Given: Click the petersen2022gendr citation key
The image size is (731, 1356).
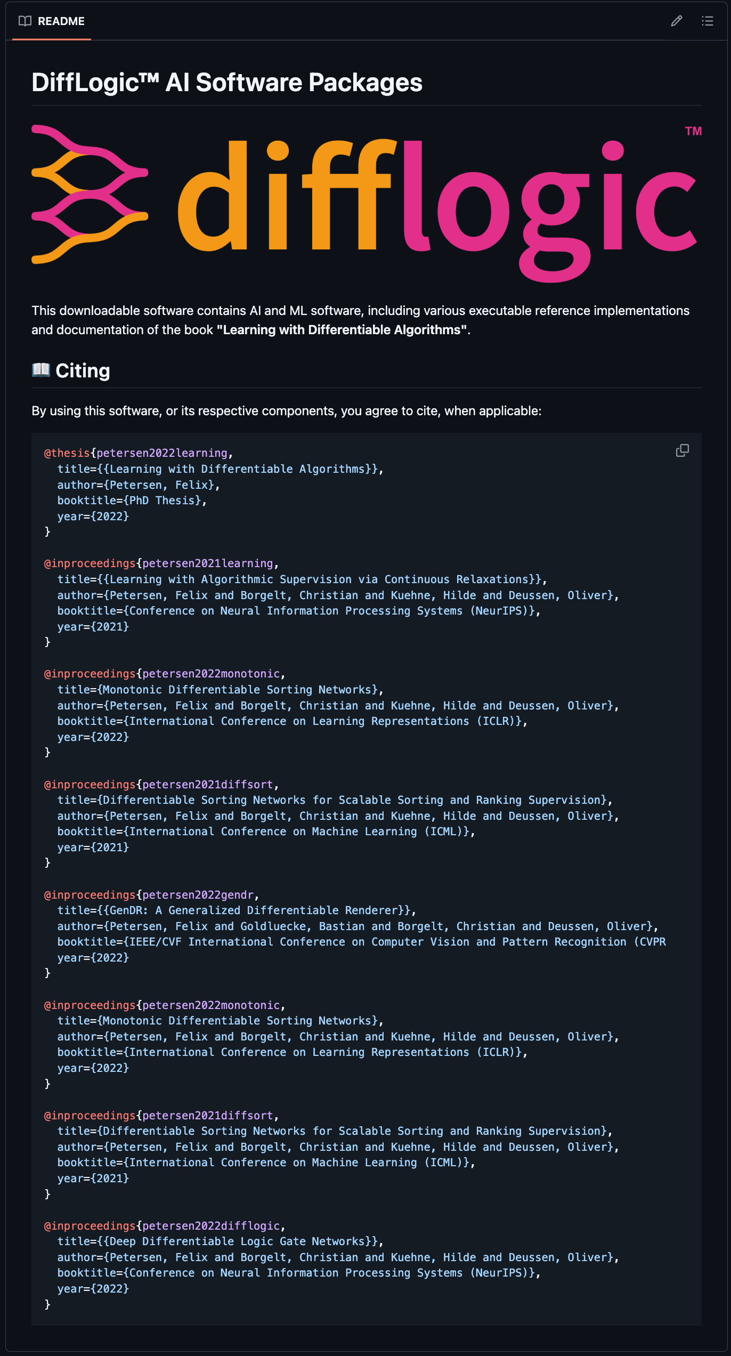Looking at the screenshot, I should [197, 895].
